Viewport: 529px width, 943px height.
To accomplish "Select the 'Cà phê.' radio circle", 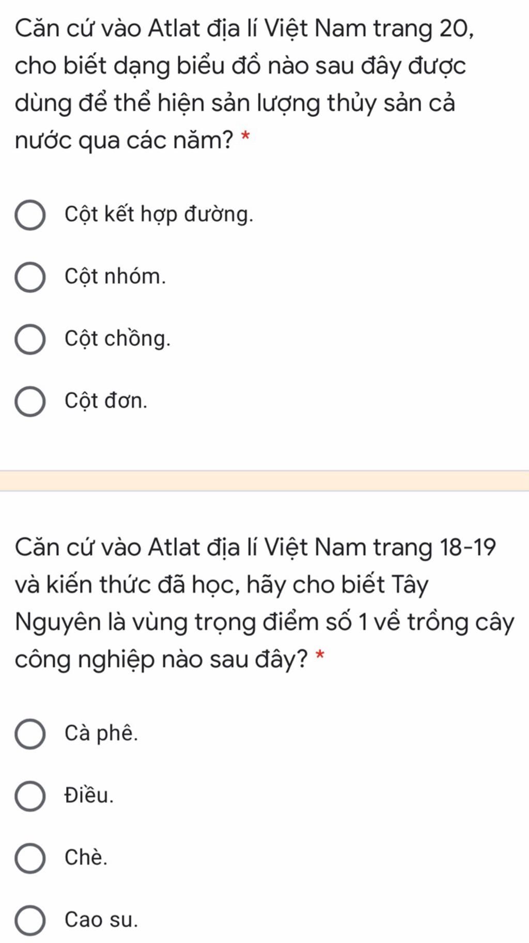I will tap(30, 734).
